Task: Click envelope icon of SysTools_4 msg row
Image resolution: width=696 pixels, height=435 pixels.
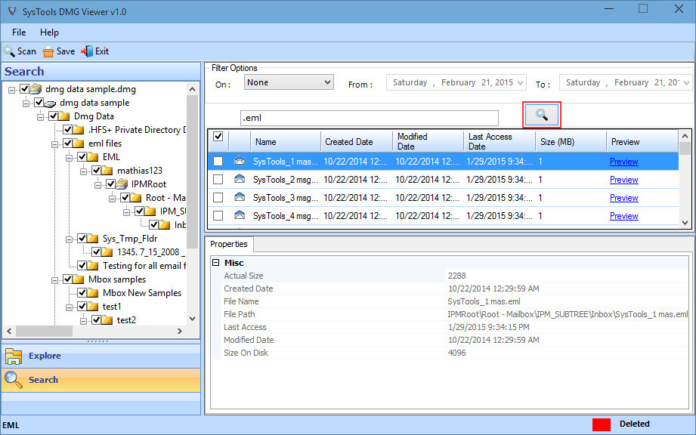Action: [240, 215]
